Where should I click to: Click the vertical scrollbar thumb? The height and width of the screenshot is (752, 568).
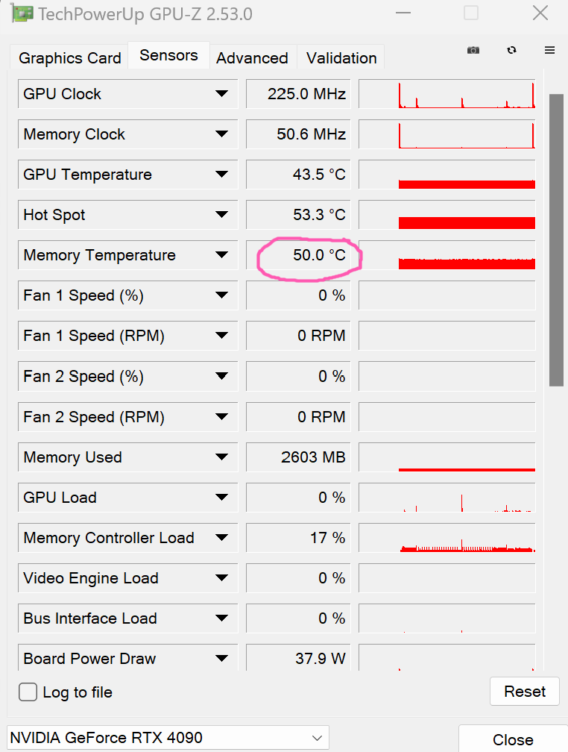[x=556, y=239]
